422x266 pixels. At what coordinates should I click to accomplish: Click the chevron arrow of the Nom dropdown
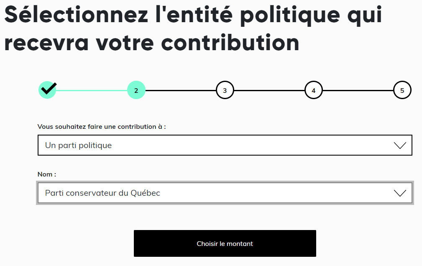click(x=400, y=193)
